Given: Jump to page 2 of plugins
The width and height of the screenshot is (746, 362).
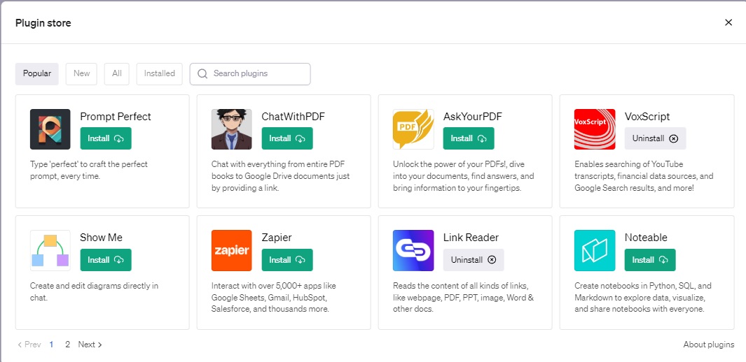Looking at the screenshot, I should coord(67,345).
